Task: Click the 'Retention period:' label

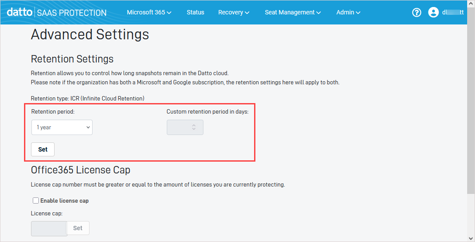Action: [x=53, y=111]
